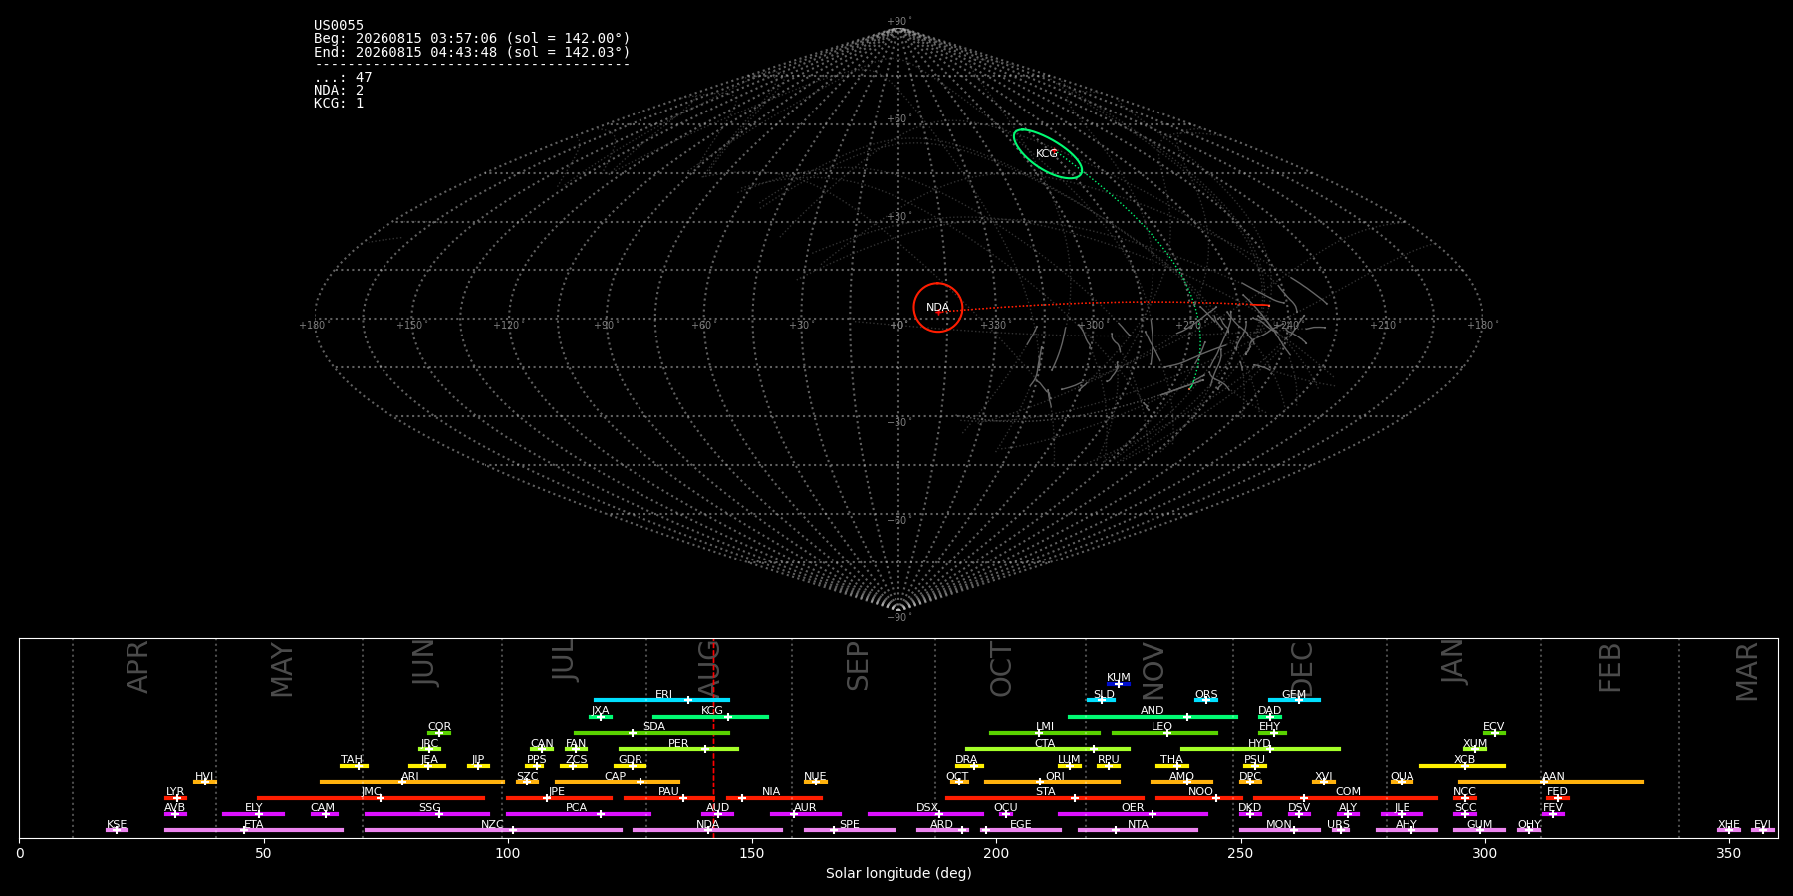Screen dimensions: 1793x896
Task: Select the End: 20260815 04:43:48 line
Action: pos(472,52)
